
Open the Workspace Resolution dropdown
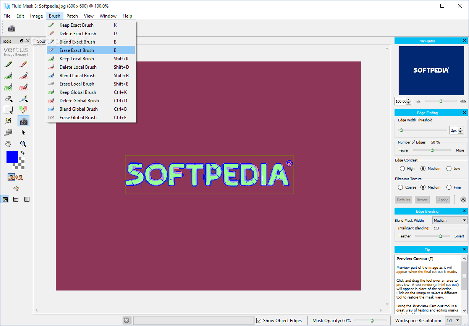(x=453, y=321)
